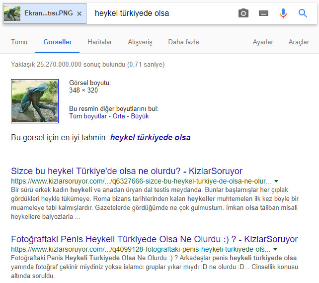Expand the Daha fazla menu
The width and height of the screenshot is (319, 283).
(x=183, y=42)
